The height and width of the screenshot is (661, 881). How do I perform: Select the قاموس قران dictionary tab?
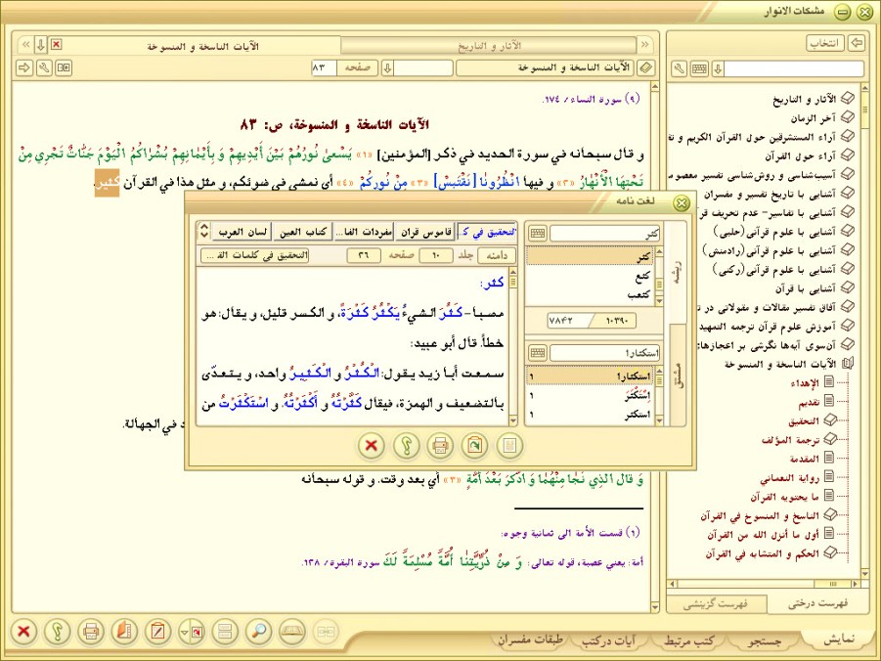[x=426, y=232]
